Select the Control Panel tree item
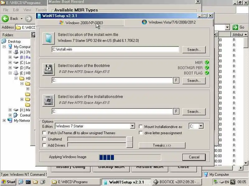Viewport: 249px width, 186px height. coord(25,115)
